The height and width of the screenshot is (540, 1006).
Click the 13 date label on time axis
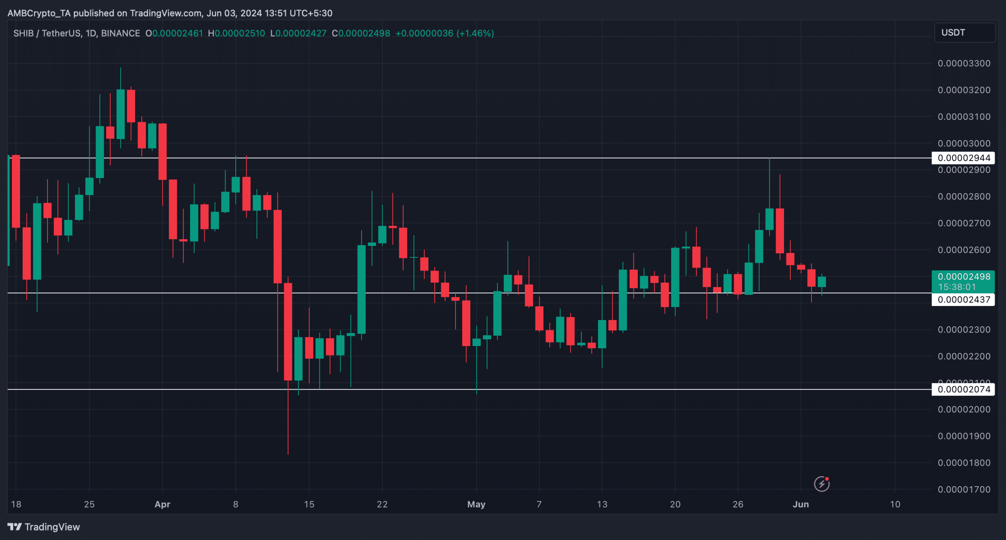tap(602, 504)
